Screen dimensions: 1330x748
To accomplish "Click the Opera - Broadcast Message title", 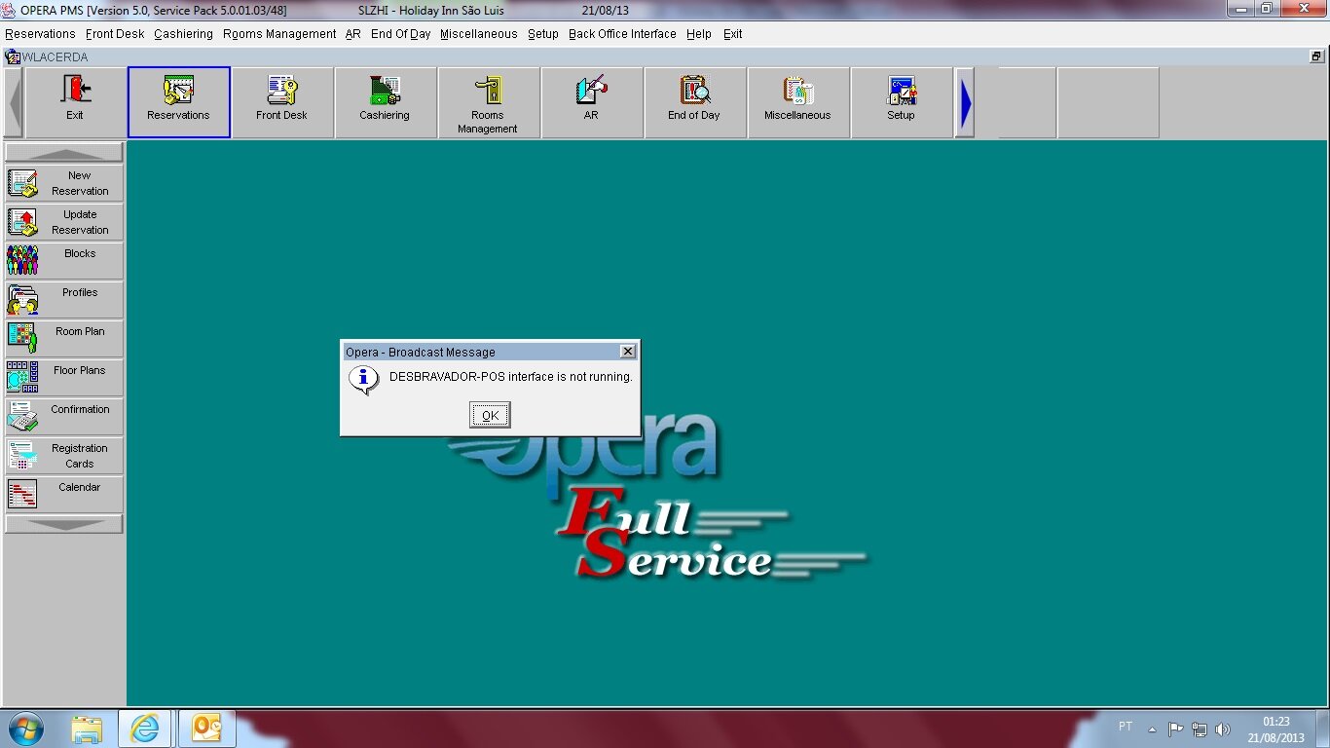I will pyautogui.click(x=421, y=353).
